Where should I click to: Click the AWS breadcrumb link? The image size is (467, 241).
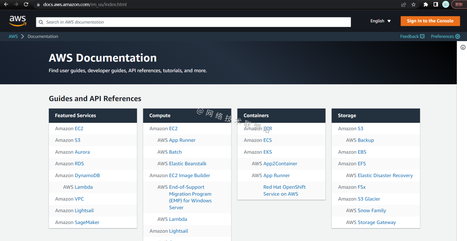13,36
